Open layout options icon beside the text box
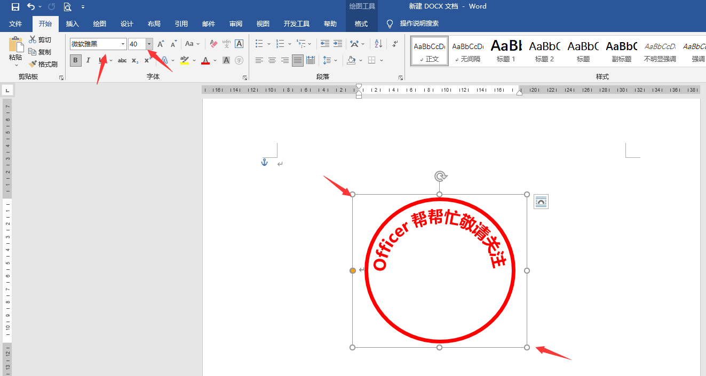Image resolution: width=706 pixels, height=376 pixels. point(541,202)
